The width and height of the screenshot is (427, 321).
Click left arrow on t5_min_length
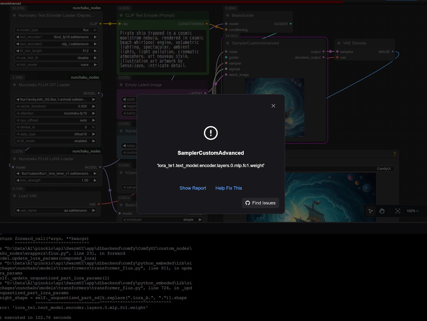[x=17, y=51]
